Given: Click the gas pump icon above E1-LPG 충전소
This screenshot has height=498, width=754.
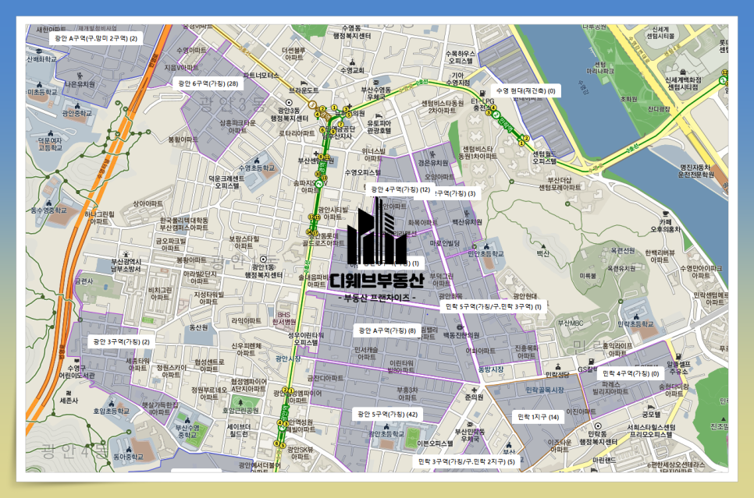Looking at the screenshot, I should coord(482,94).
